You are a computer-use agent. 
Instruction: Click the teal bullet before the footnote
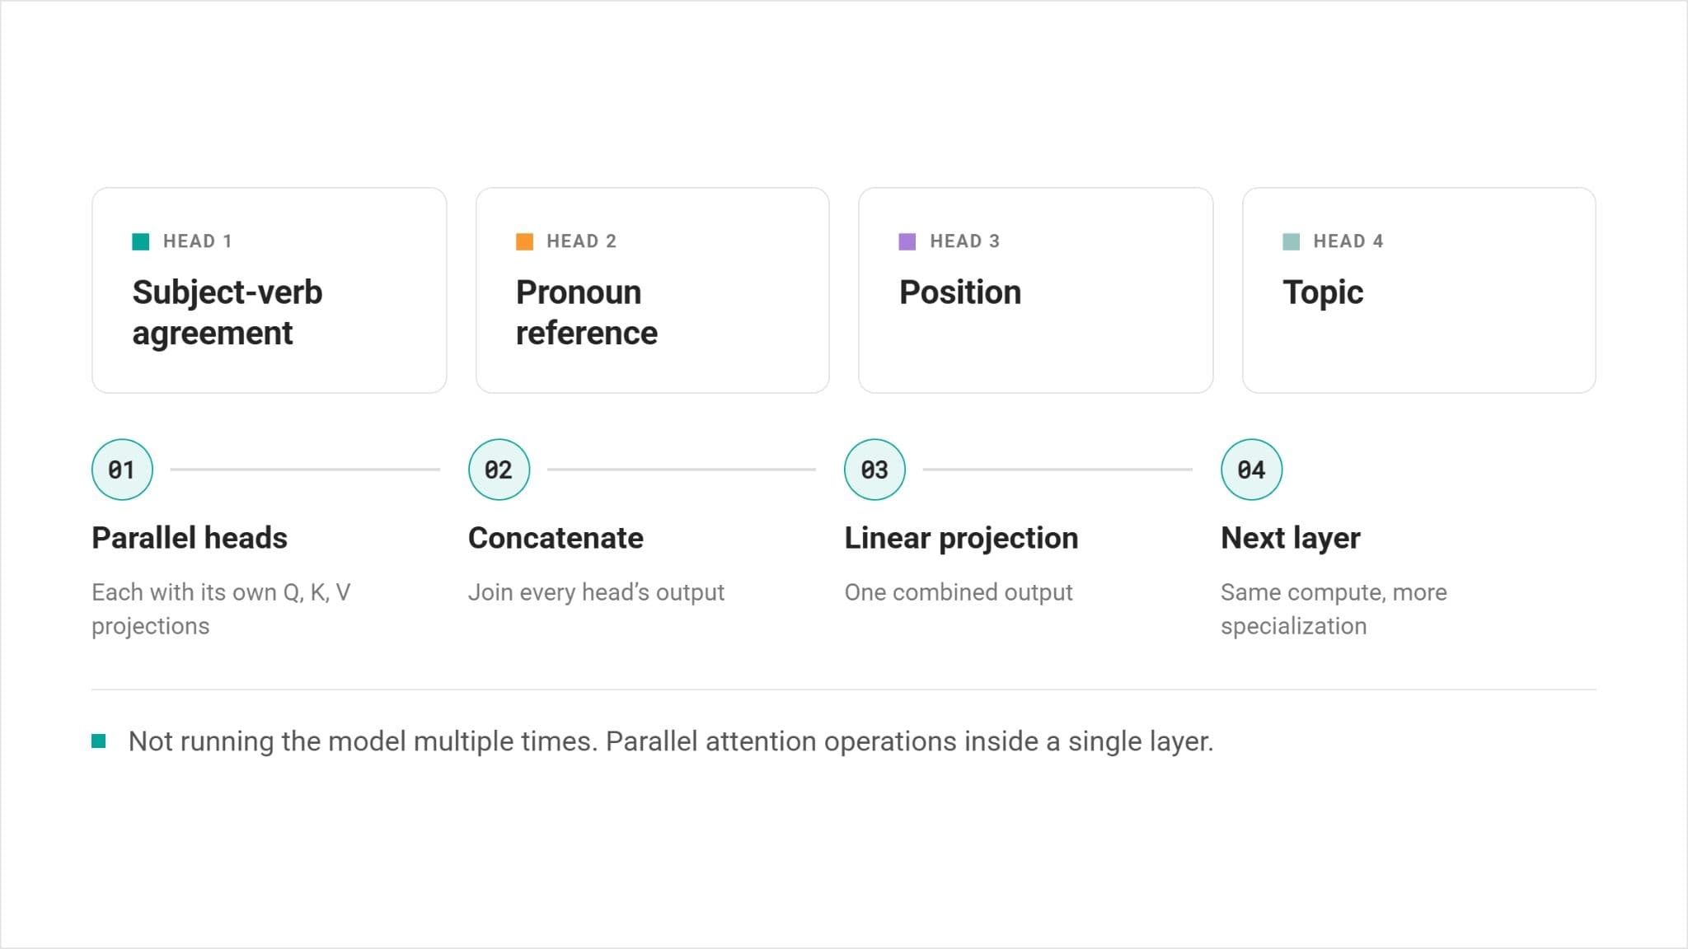coord(99,741)
